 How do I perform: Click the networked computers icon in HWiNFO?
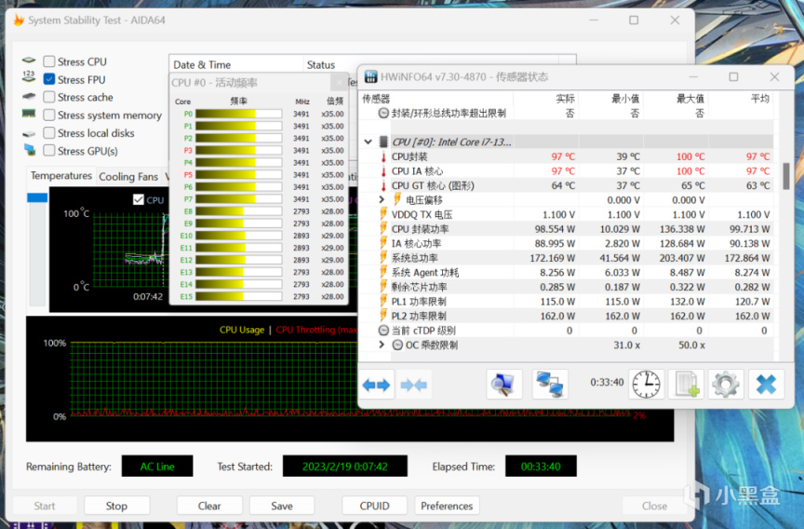(x=550, y=385)
